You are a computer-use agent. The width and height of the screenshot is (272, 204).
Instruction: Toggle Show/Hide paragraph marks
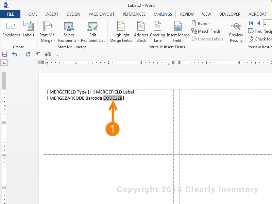coord(38,54)
